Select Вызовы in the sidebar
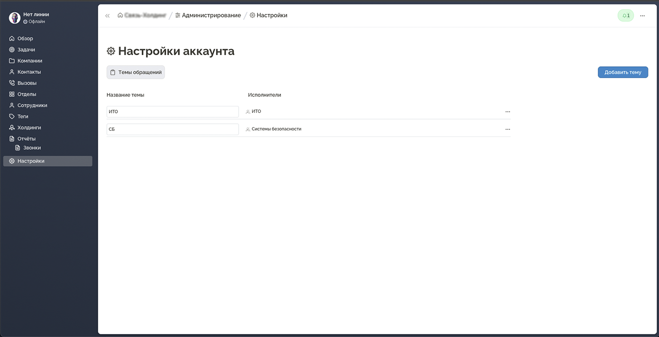 point(27,83)
